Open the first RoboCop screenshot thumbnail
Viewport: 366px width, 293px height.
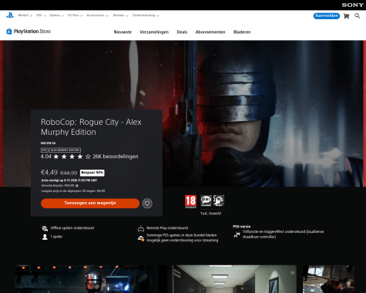pyautogui.click(x=84, y=279)
